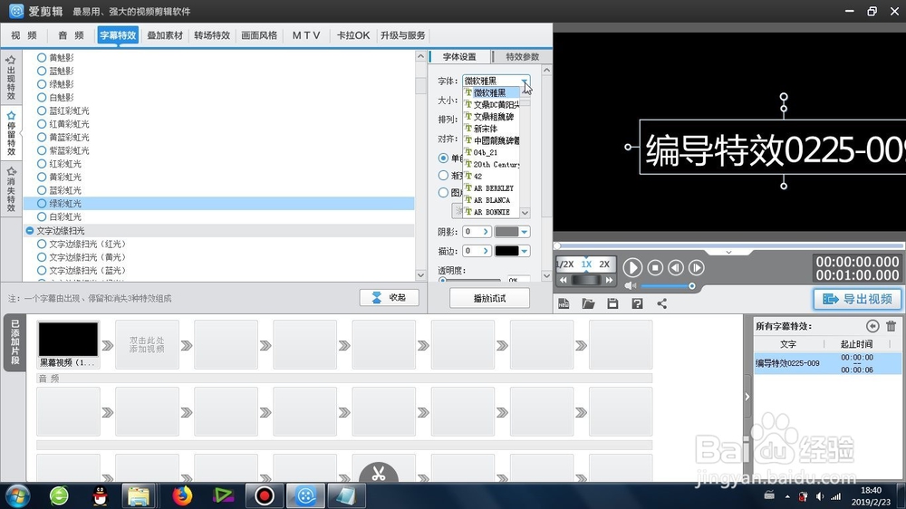
Task: Open the help question-mark icon
Action: (637, 303)
